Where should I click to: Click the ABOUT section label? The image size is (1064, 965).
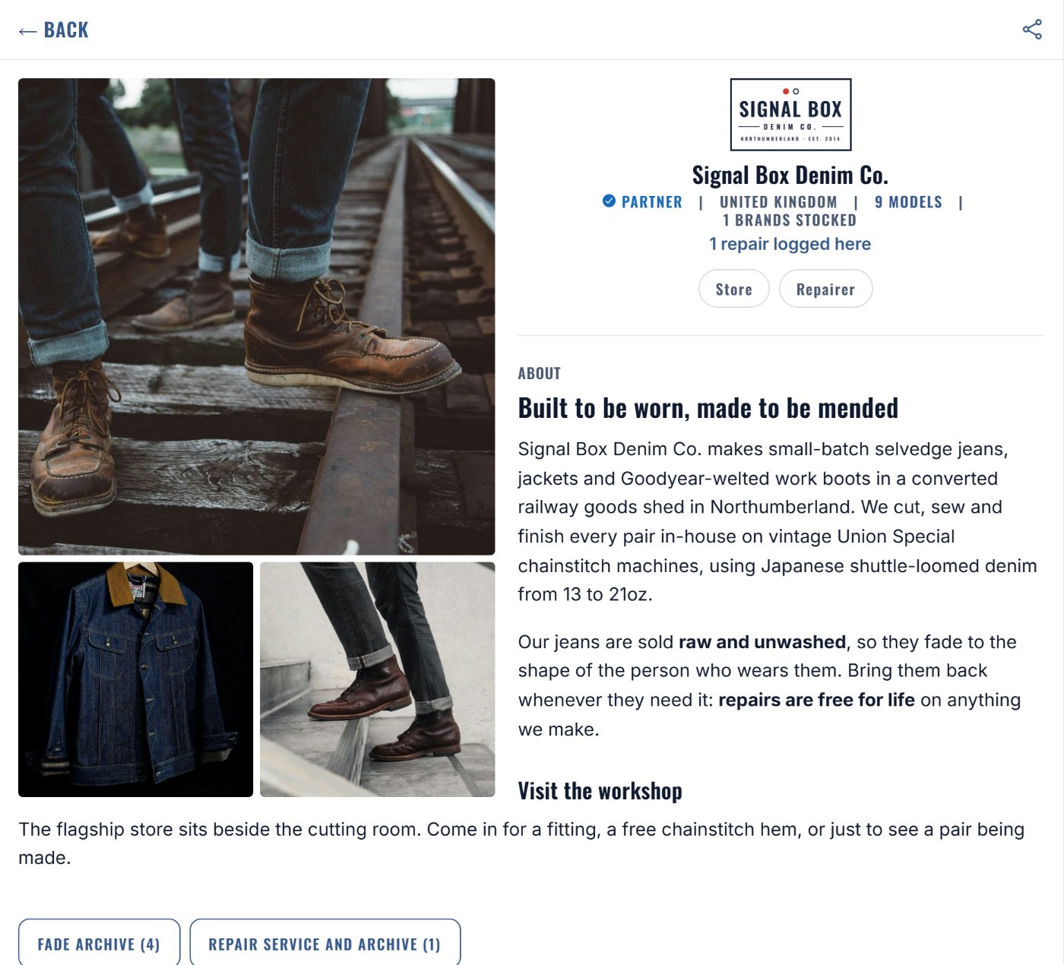tap(539, 374)
